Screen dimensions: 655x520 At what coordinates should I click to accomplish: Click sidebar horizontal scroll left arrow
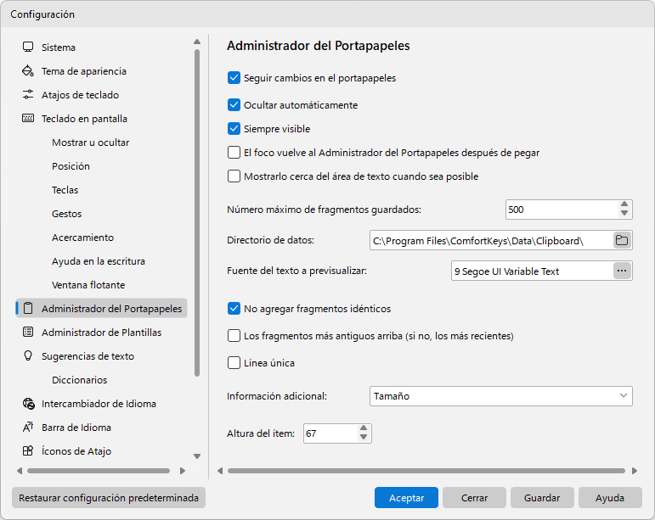[x=20, y=471]
